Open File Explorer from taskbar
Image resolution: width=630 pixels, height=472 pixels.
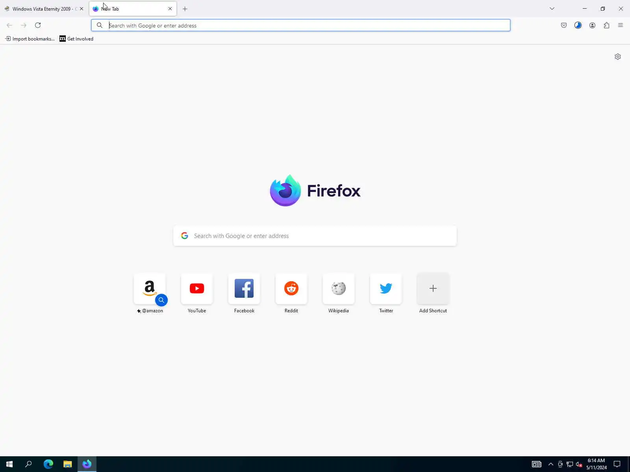coord(68,464)
